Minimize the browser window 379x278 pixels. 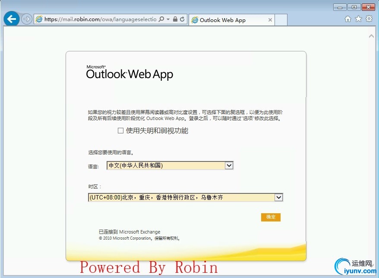[x=340, y=7]
